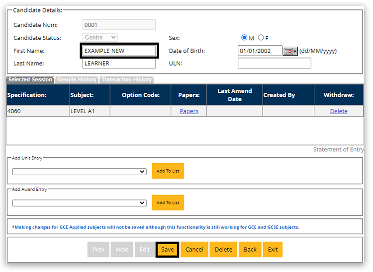Open the Papers link for specification 4060

[188, 111]
